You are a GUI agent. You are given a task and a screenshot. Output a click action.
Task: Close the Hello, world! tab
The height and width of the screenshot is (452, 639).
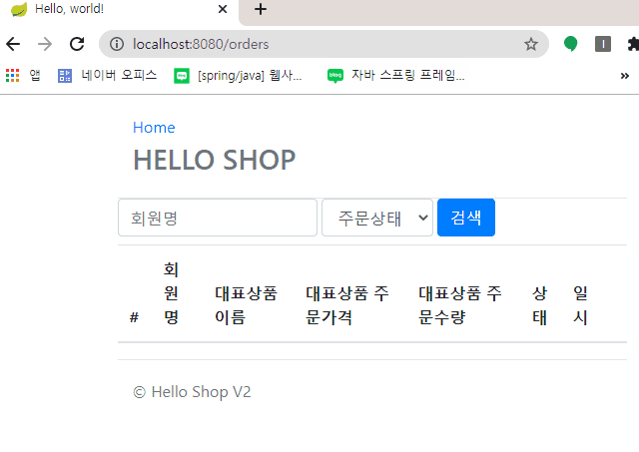[223, 9]
